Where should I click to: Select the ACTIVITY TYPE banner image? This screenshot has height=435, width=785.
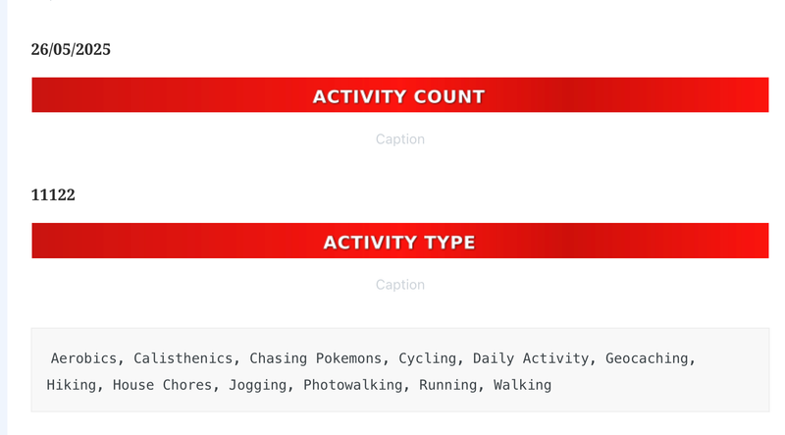point(400,241)
